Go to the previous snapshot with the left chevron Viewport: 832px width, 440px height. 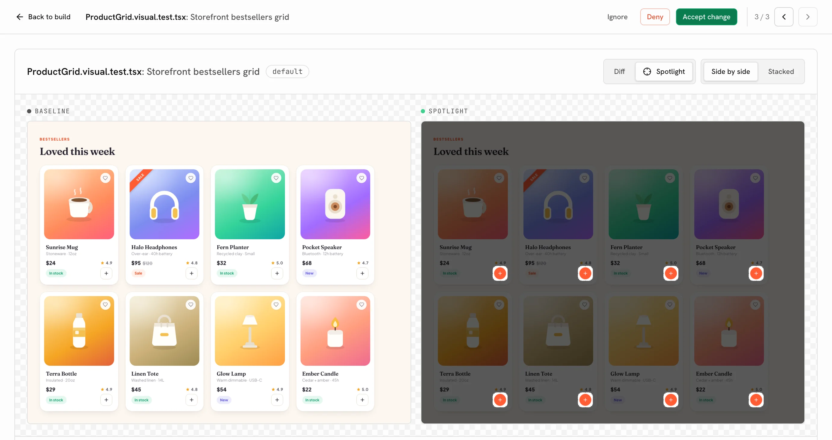click(x=784, y=17)
